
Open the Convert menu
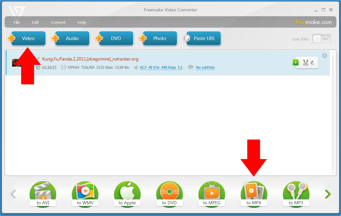click(58, 22)
